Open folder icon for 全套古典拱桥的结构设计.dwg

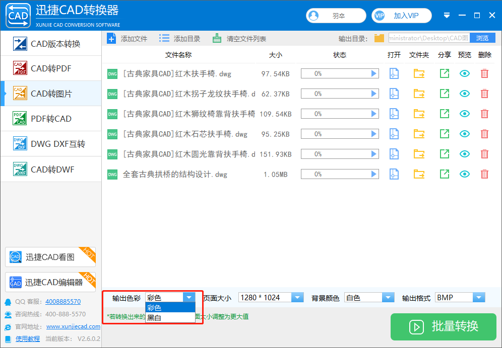419,174
